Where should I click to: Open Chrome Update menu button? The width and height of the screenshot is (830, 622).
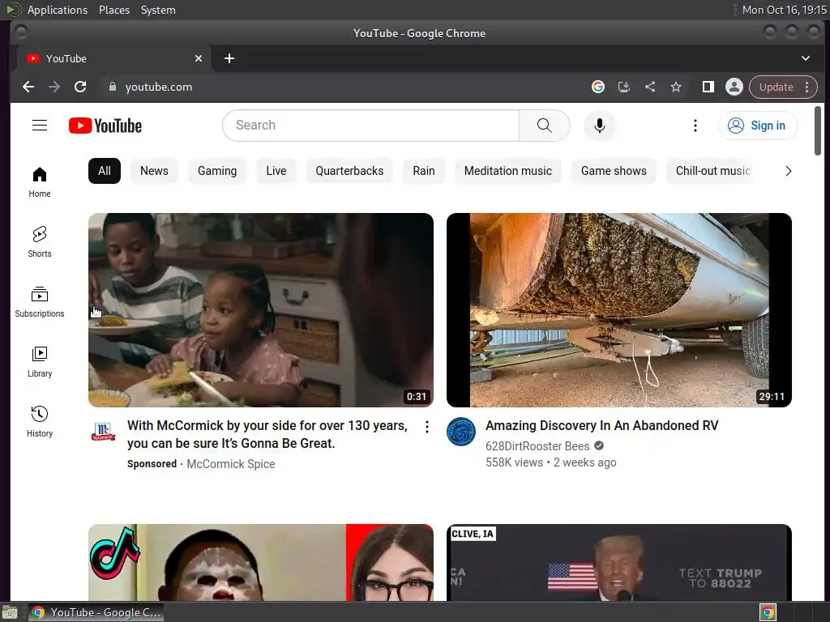point(784,87)
